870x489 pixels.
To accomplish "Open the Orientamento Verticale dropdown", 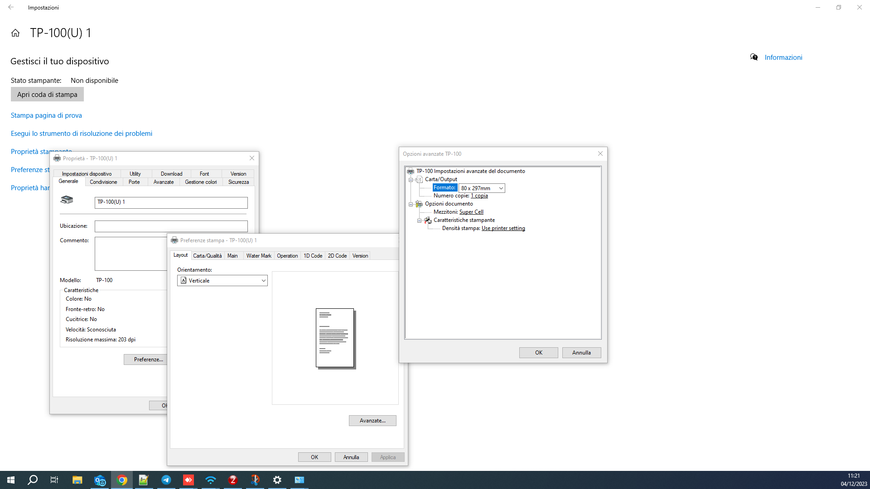I will (x=222, y=281).
